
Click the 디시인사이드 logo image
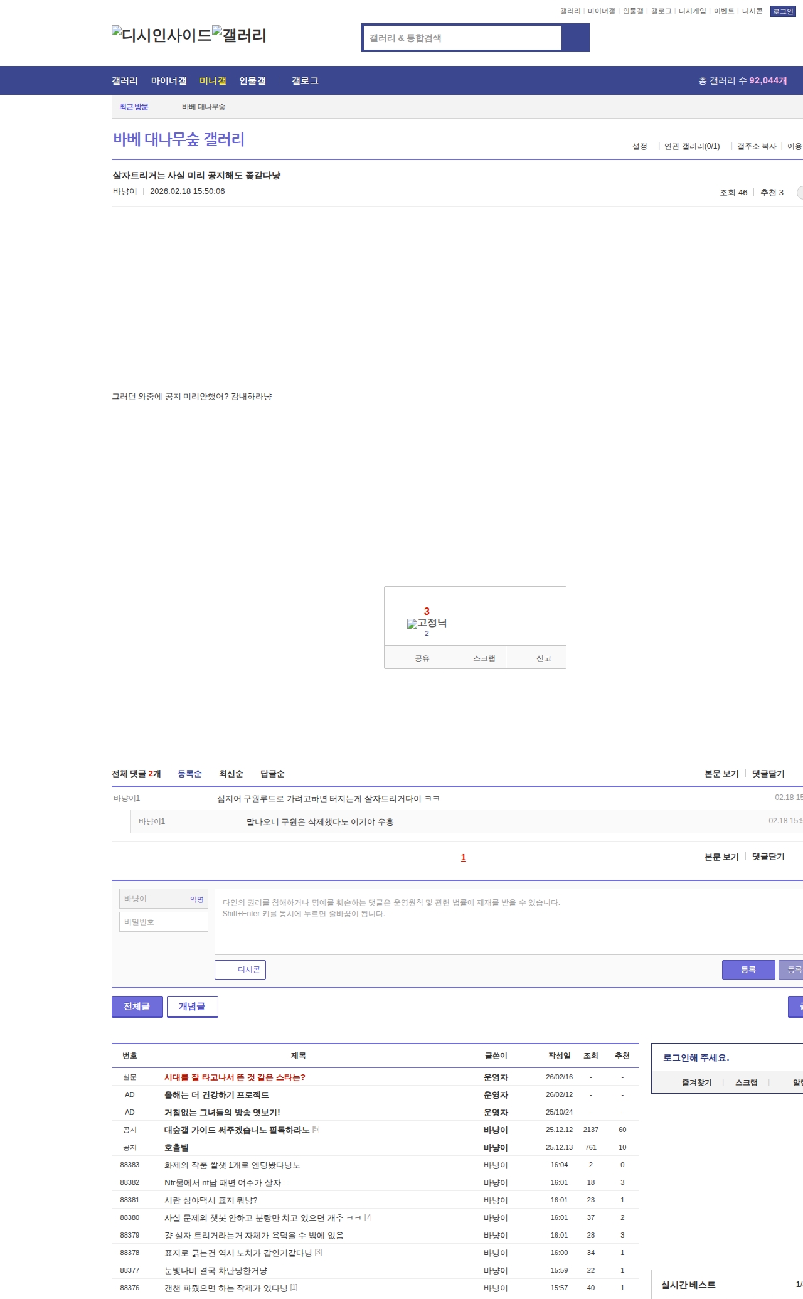click(x=161, y=35)
